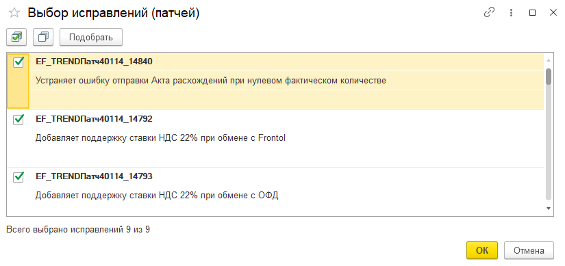
Task: Click the list scroll-down arrow
Action: pyautogui.click(x=549, y=209)
